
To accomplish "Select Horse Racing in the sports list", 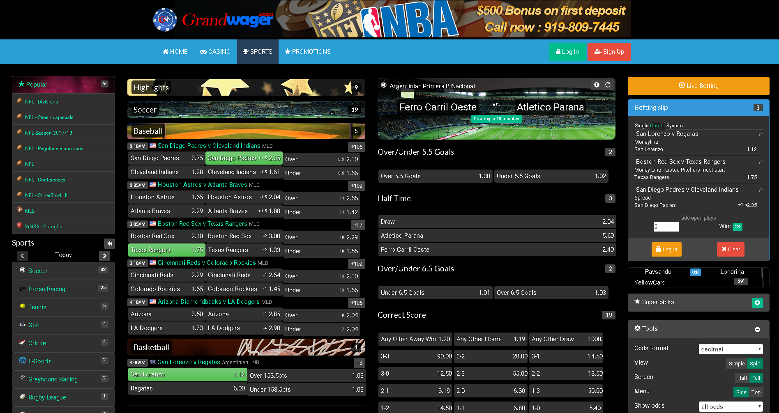I will pos(63,289).
